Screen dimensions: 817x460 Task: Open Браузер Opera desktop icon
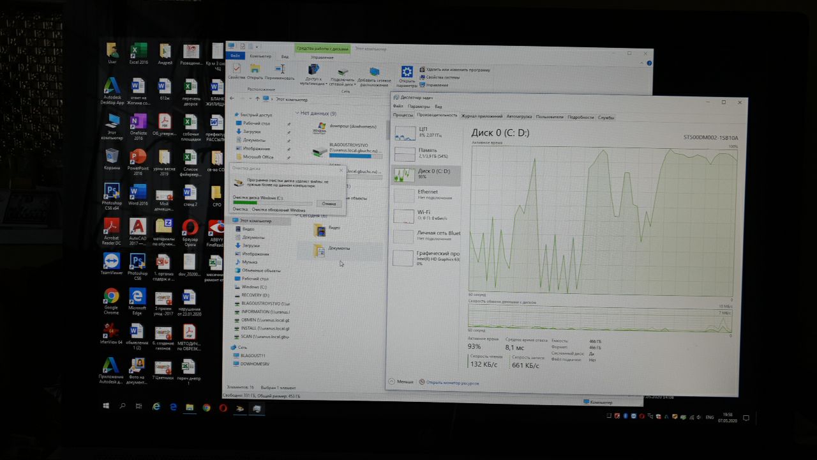click(x=190, y=232)
